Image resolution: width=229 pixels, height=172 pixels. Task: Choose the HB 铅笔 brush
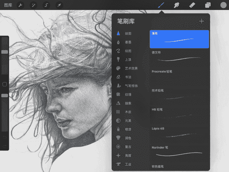[x=179, y=115]
